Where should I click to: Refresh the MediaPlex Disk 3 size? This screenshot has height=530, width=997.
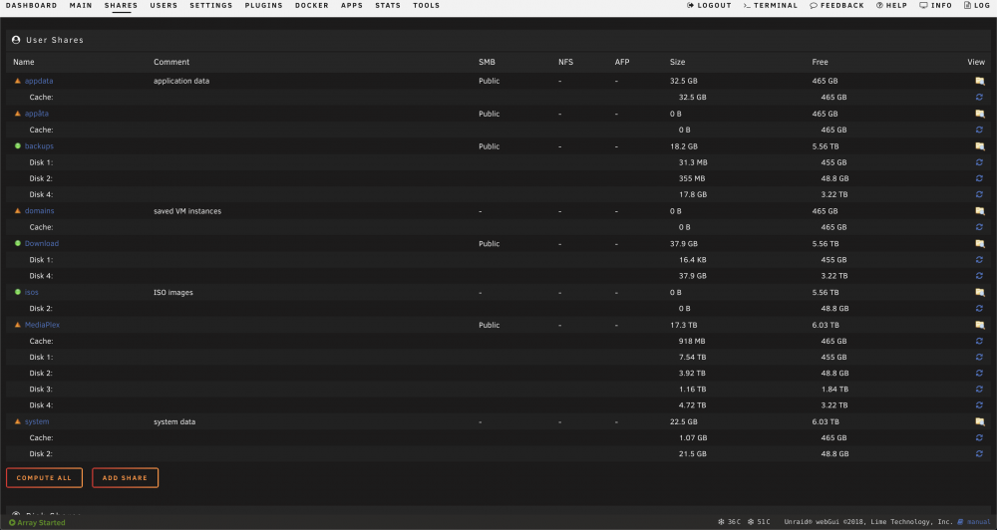click(979, 389)
